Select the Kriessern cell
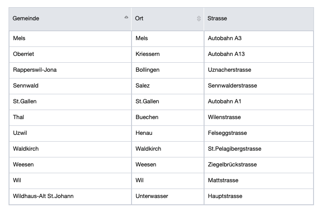 (148, 54)
